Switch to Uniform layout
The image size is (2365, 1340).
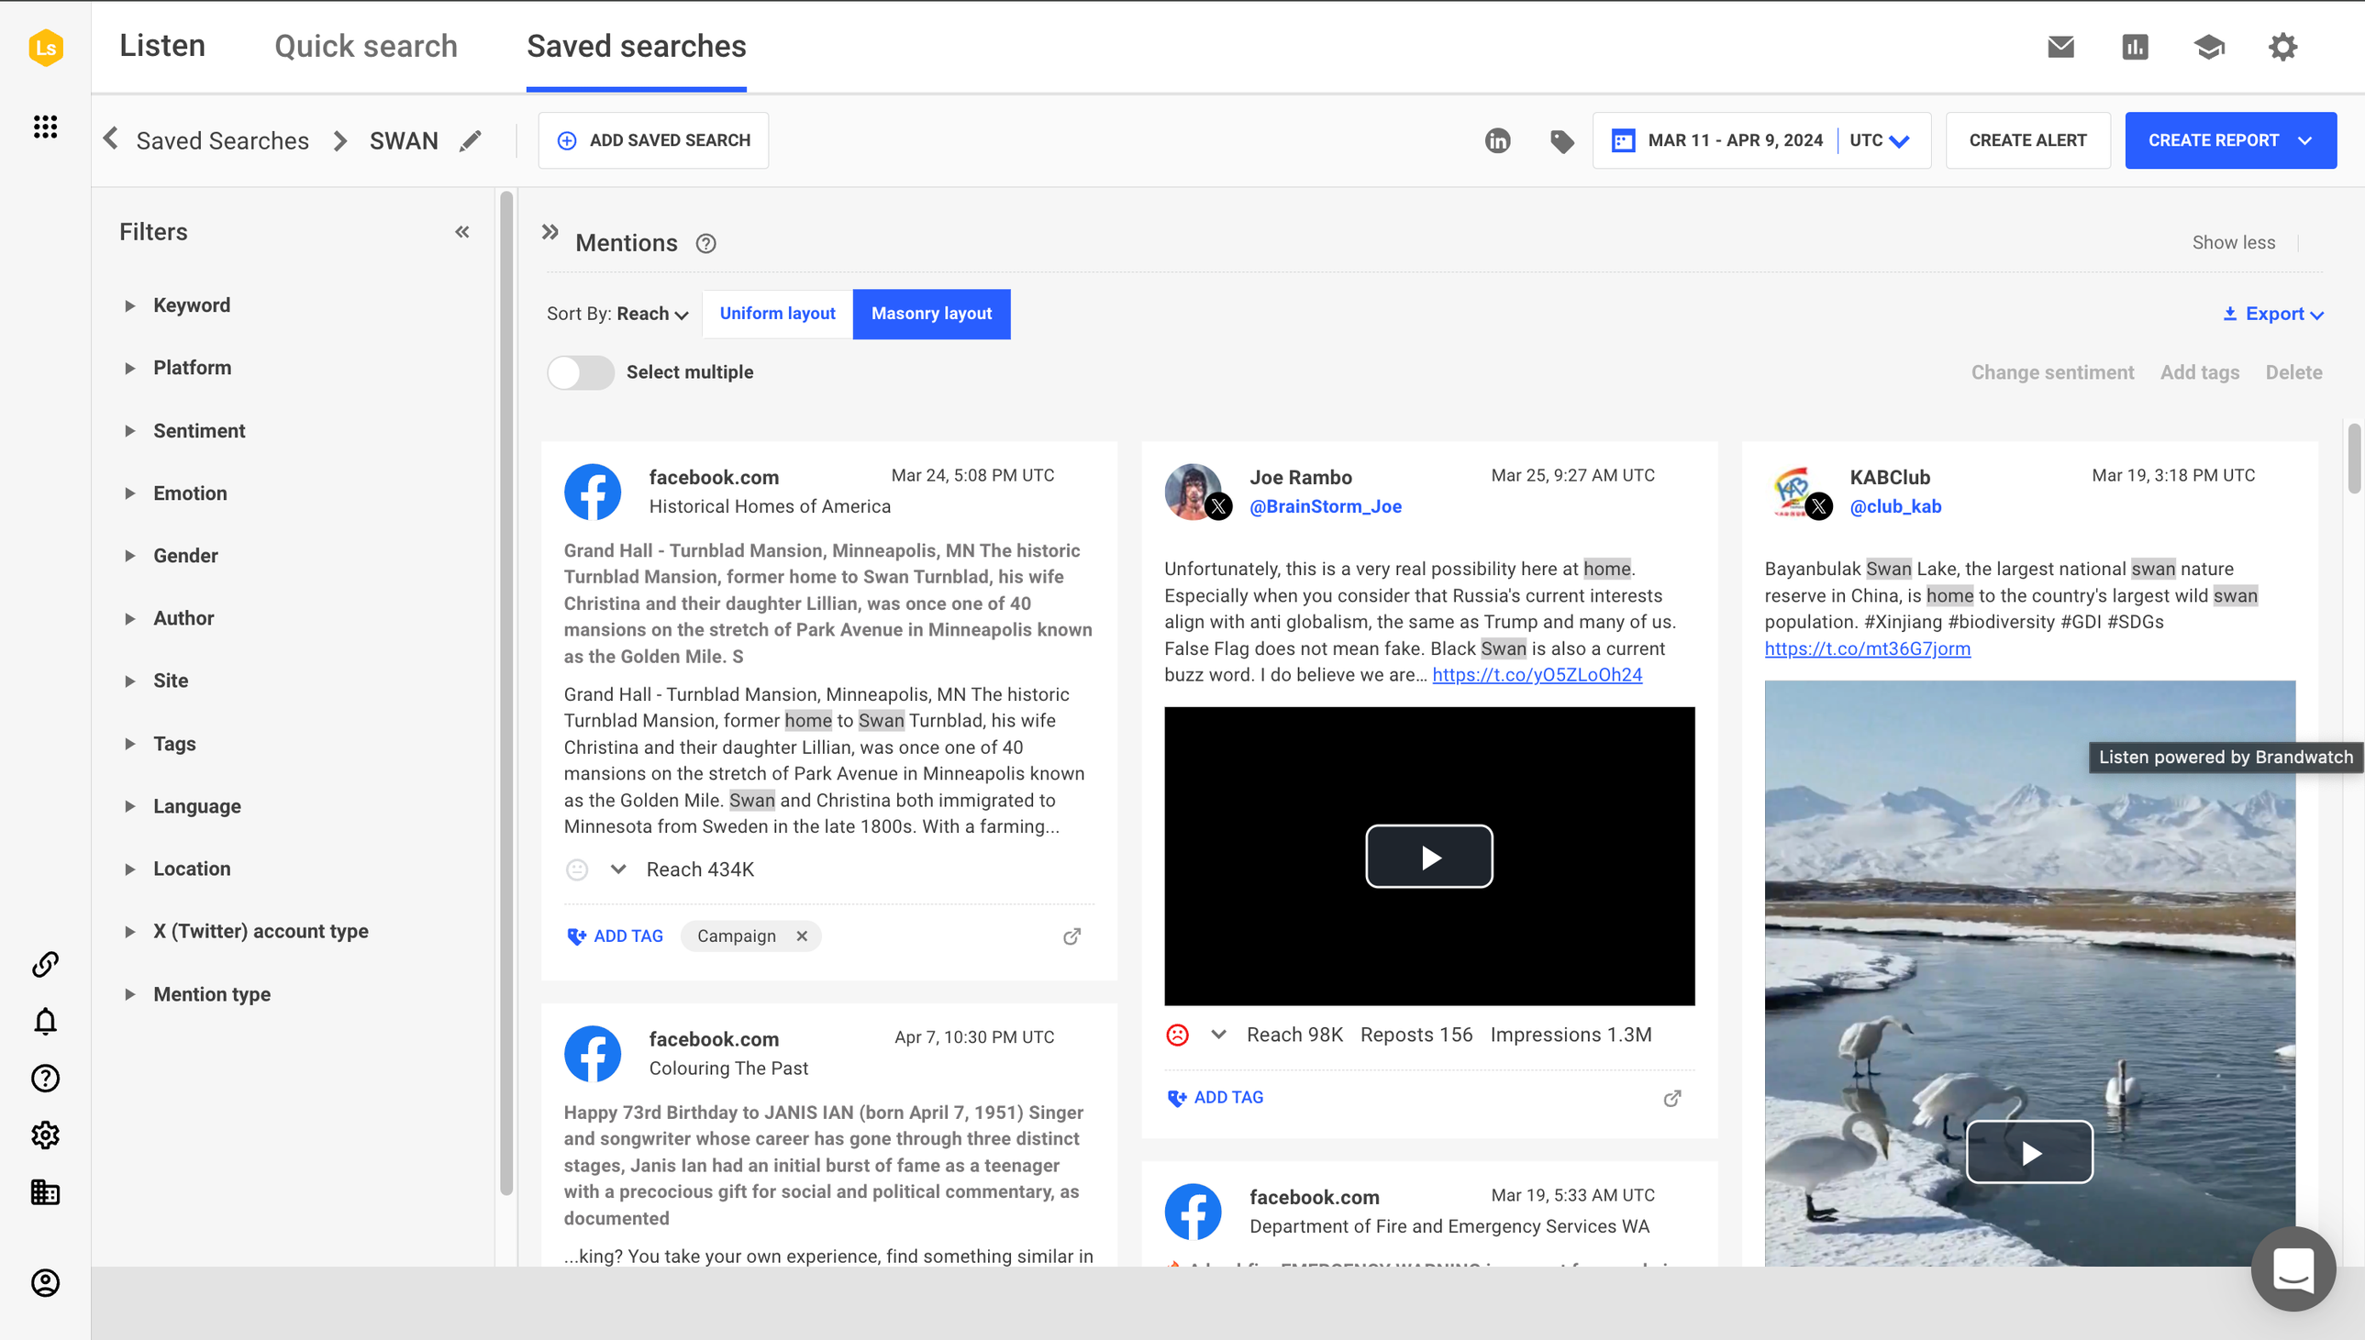778,314
